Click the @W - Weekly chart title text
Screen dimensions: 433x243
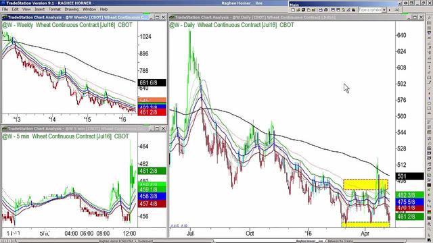67,25
